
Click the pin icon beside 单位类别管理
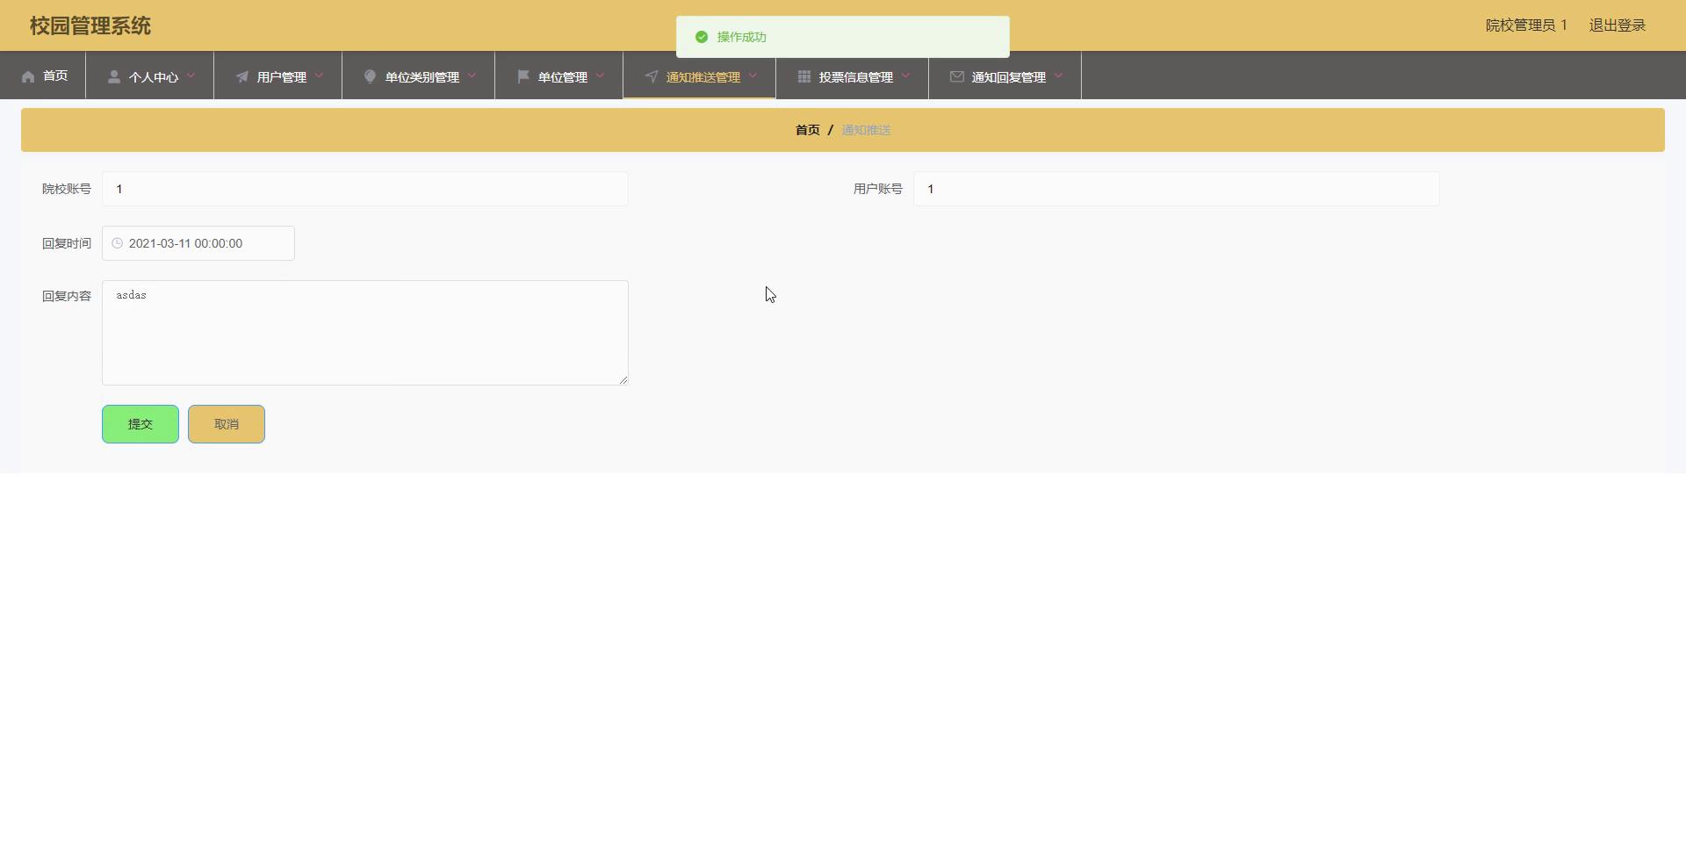point(370,77)
